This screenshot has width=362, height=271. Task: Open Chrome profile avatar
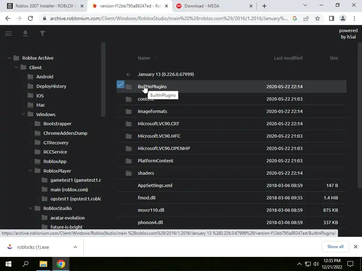pyautogui.click(x=343, y=18)
